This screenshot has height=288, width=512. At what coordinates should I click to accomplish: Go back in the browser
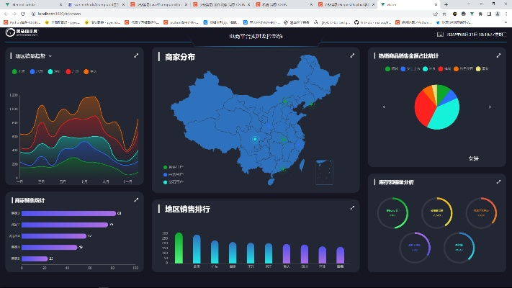point(6,14)
